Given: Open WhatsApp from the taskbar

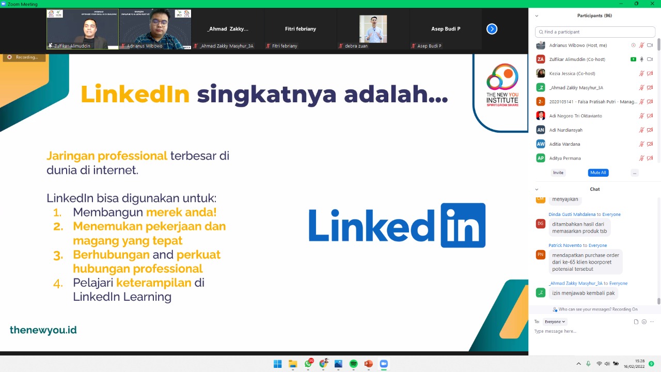Looking at the screenshot, I should pos(308,364).
